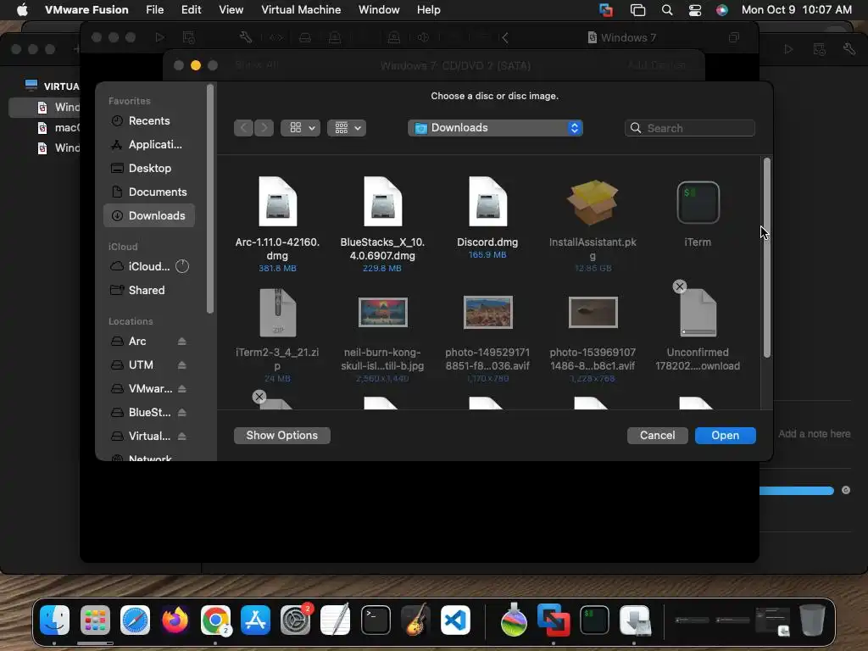Viewport: 868px width, 651px height.
Task: Open the Downloads location popup menu
Action: pos(495,128)
